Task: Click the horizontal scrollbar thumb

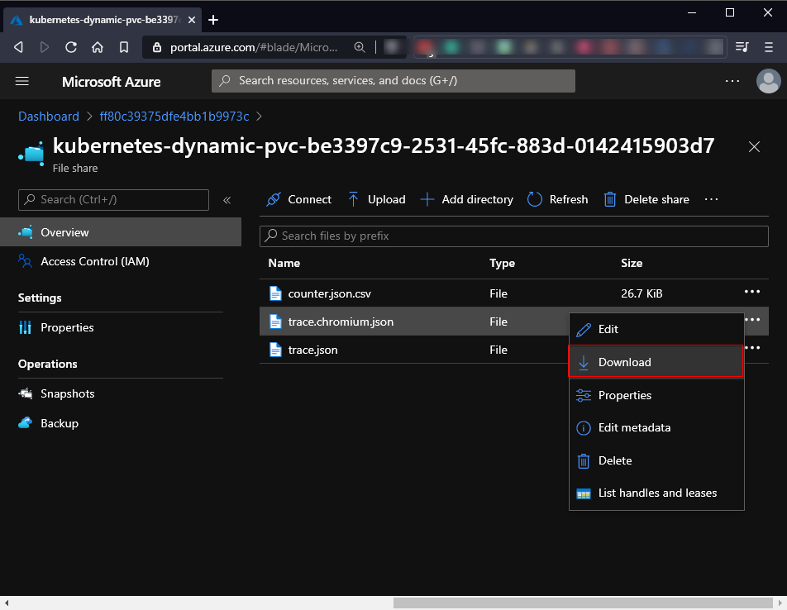Action: click(583, 603)
